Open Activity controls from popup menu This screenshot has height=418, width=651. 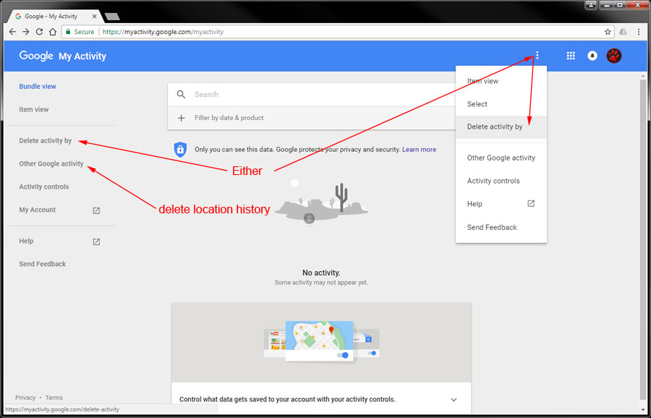coord(501,181)
